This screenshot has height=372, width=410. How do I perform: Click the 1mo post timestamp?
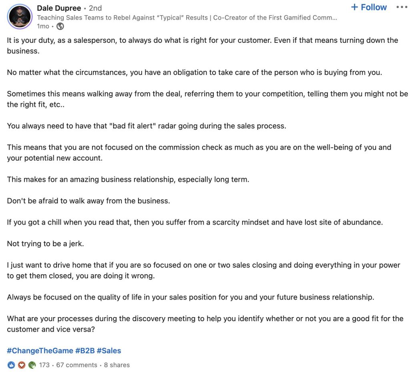tap(43, 26)
